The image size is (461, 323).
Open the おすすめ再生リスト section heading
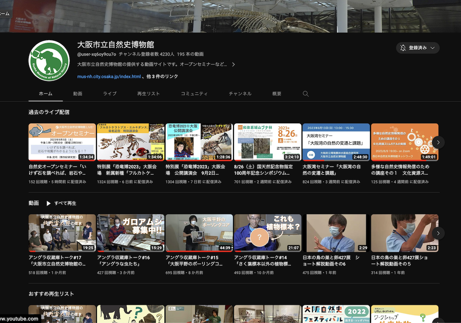pyautogui.click(x=51, y=294)
